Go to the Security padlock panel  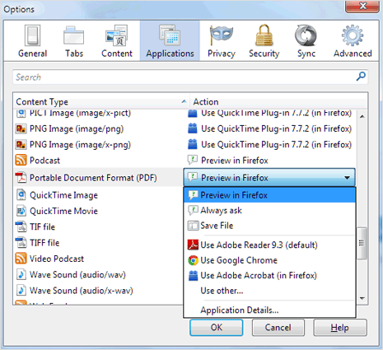pos(264,41)
